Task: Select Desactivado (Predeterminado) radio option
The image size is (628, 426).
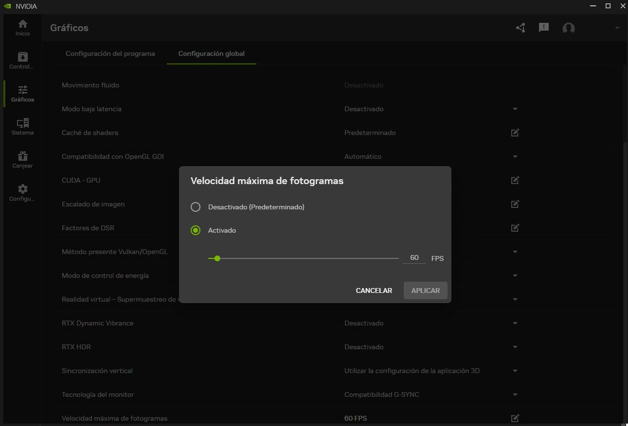Action: pos(196,207)
